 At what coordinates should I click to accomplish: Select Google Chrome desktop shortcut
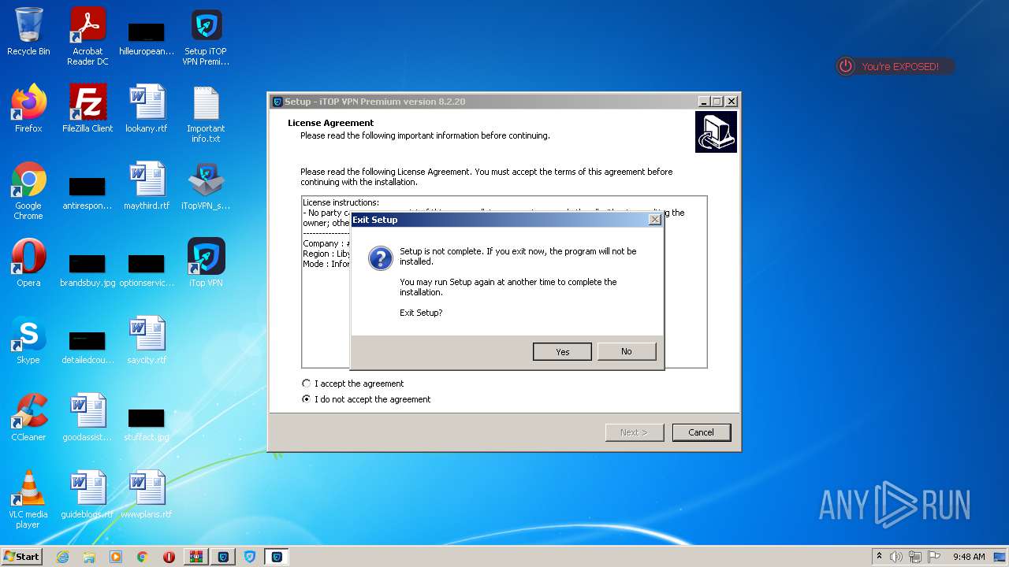(28, 191)
